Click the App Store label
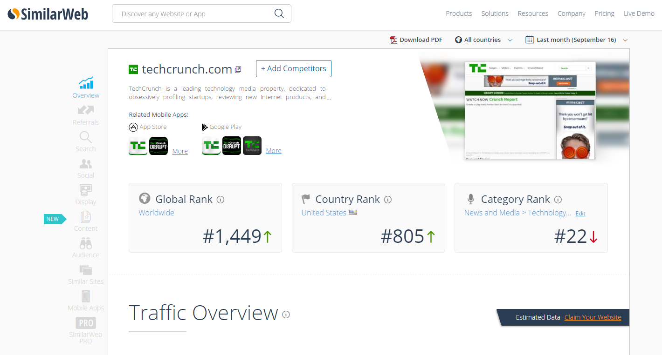This screenshot has height=355, width=662. point(153,127)
